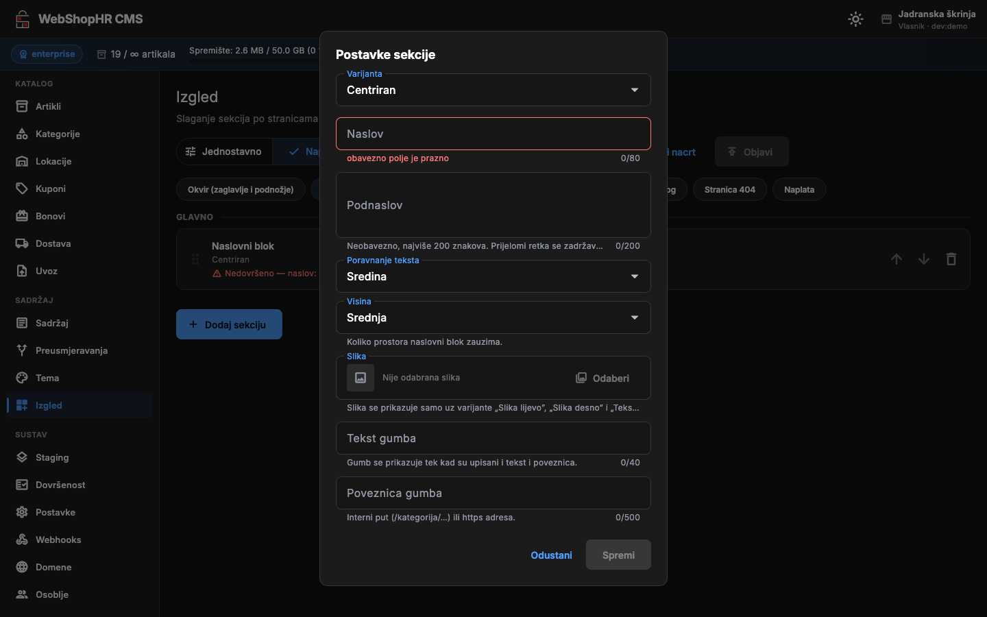The width and height of the screenshot is (987, 617).
Task: Focus the Tekst gumba field
Action: click(493, 438)
